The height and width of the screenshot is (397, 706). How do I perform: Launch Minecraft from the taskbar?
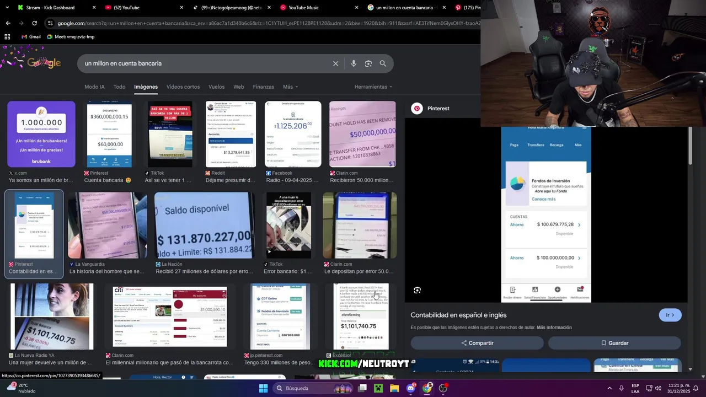coord(378,388)
